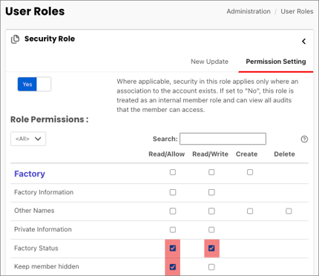Check Other Names Delete checkbox
319x276 pixels.
coord(289,211)
